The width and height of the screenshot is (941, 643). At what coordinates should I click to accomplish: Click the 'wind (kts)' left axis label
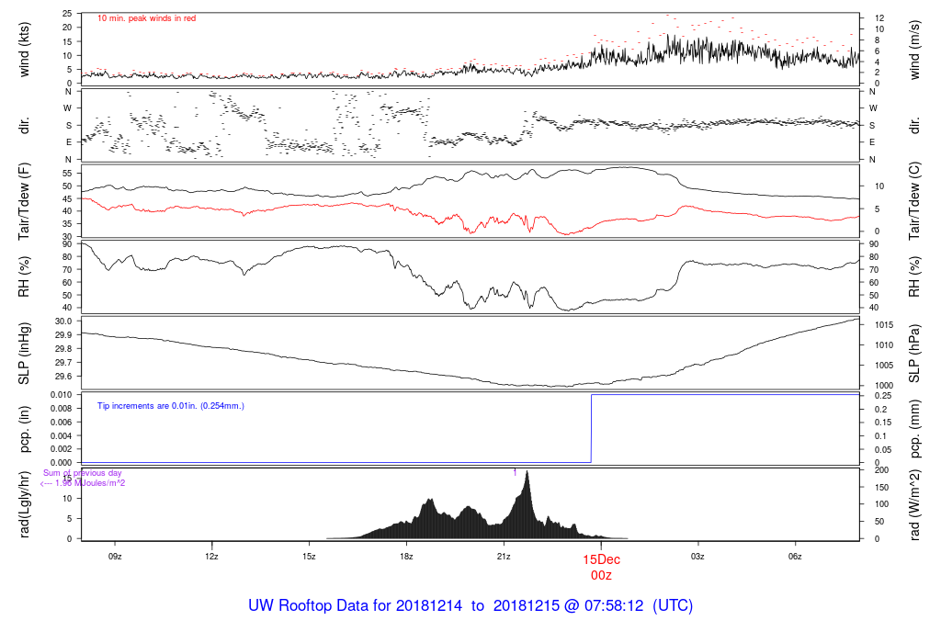coord(24,50)
